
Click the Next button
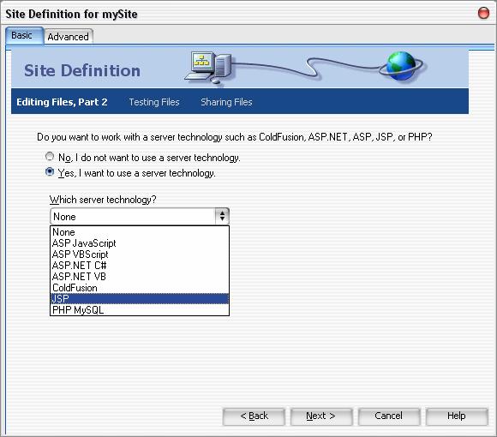click(x=321, y=416)
